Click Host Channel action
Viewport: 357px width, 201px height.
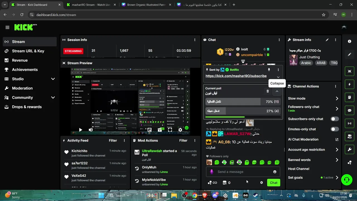point(298,169)
